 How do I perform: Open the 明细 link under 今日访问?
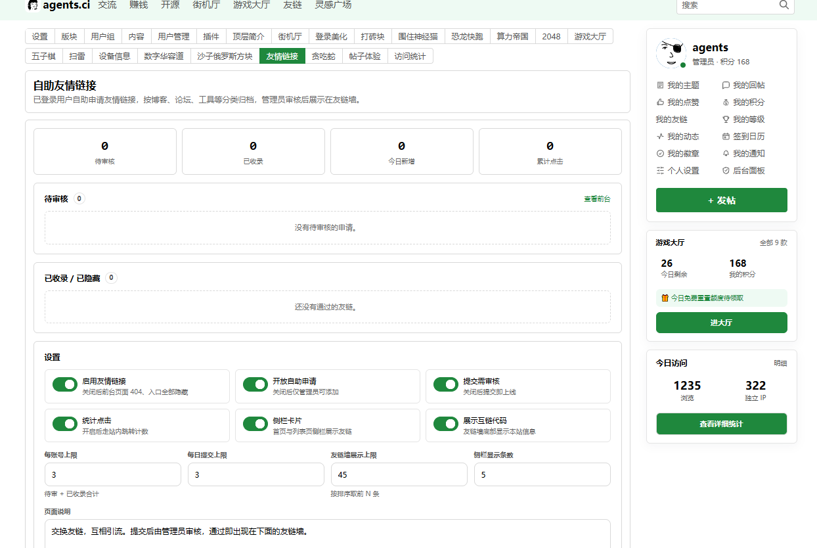click(x=780, y=363)
